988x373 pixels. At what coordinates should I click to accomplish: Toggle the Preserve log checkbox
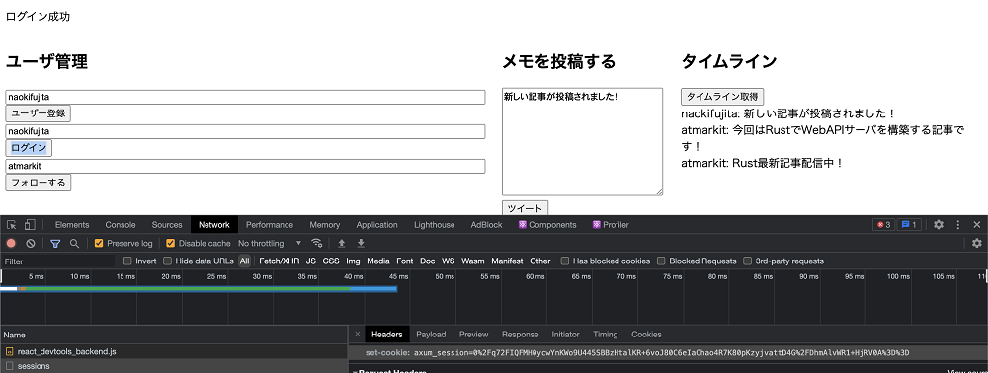click(98, 243)
